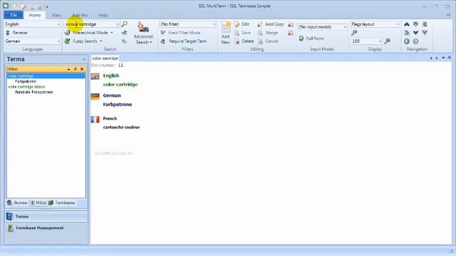Select Farbpatrone in the hitlist
This screenshot has height=256, width=456.
pos(26,82)
